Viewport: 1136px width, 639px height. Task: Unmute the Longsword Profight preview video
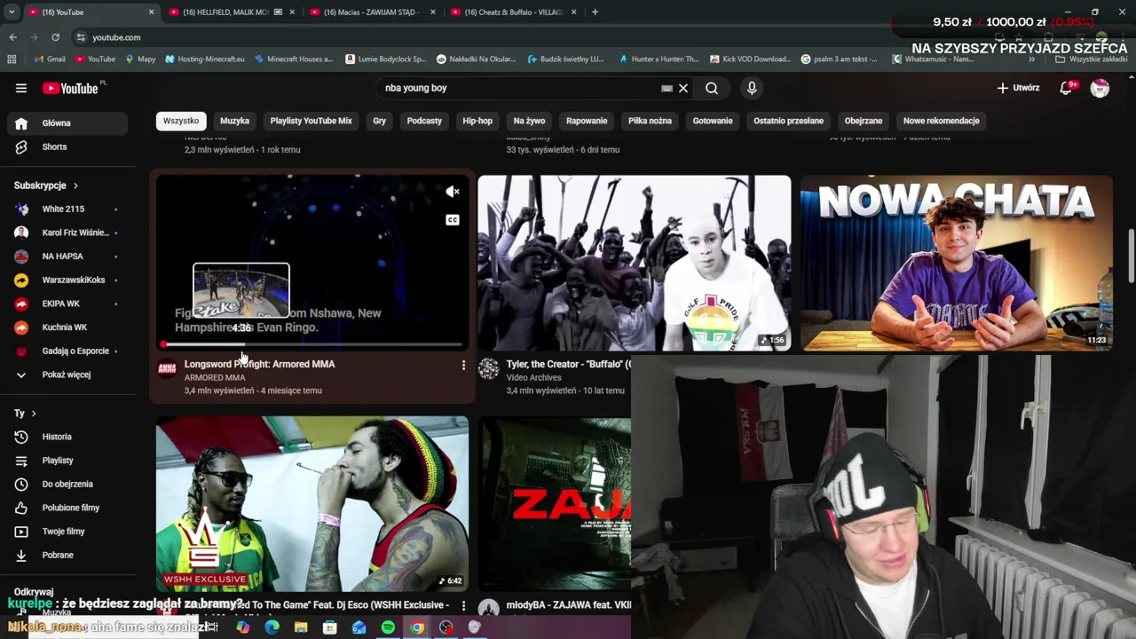[453, 192]
